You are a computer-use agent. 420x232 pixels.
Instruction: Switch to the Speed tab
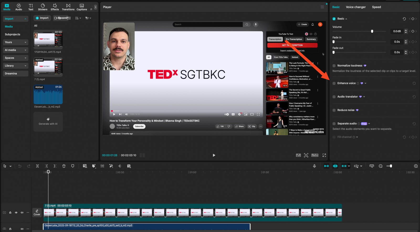tap(376, 7)
